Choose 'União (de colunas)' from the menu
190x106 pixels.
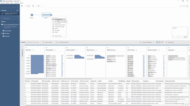point(59,25)
